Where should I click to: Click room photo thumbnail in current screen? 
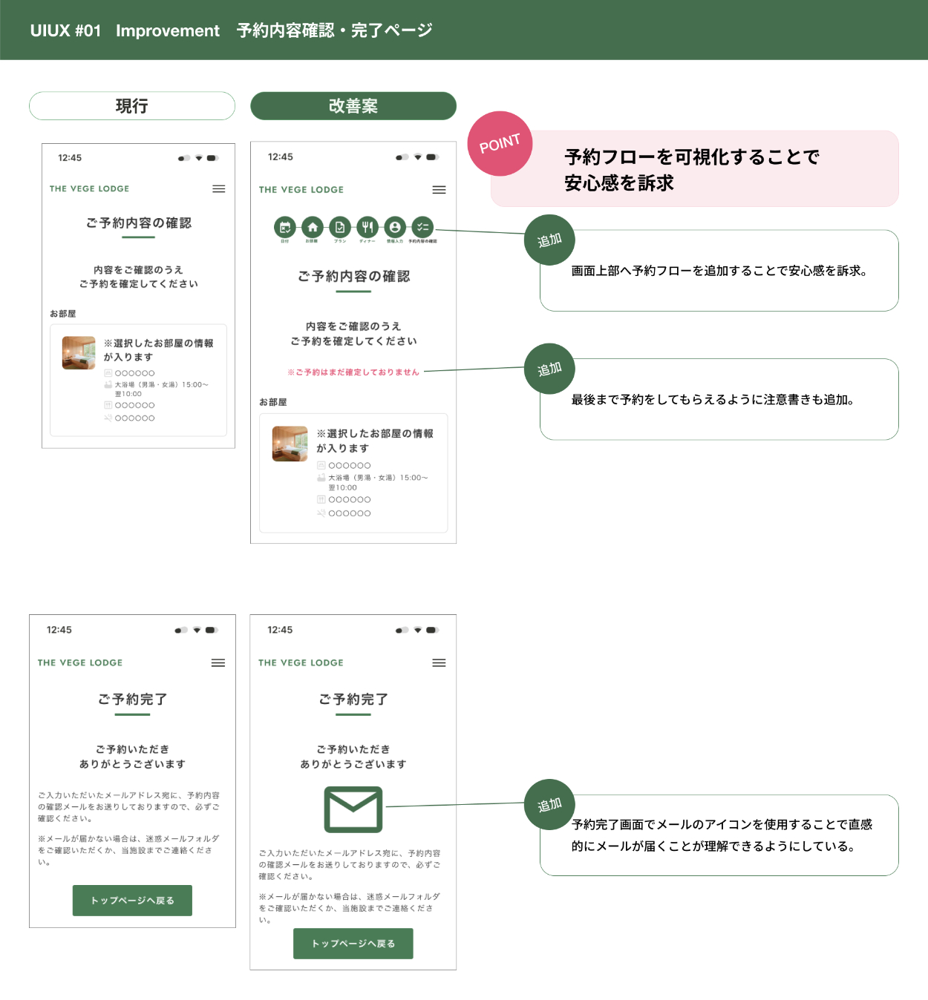click(x=79, y=353)
